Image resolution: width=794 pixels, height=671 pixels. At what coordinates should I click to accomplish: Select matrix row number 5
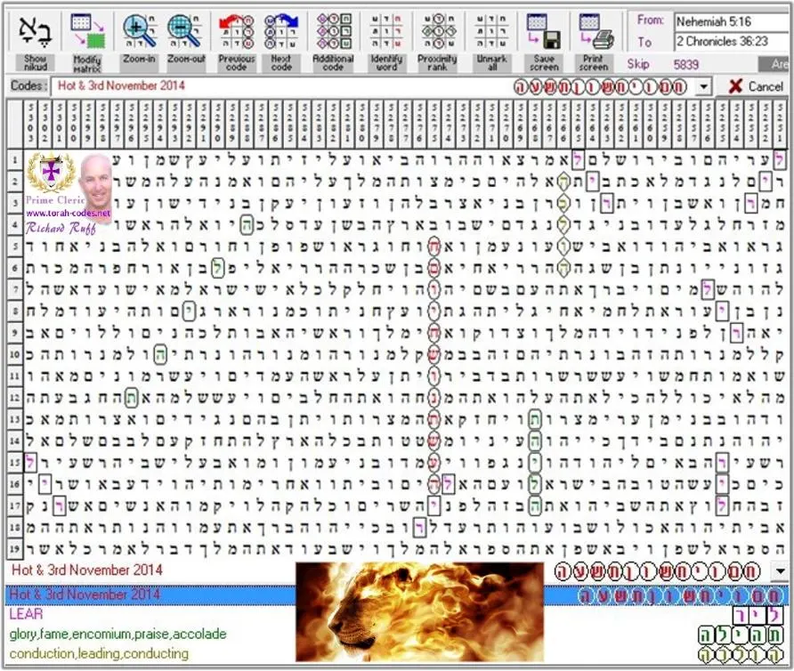coord(14,247)
